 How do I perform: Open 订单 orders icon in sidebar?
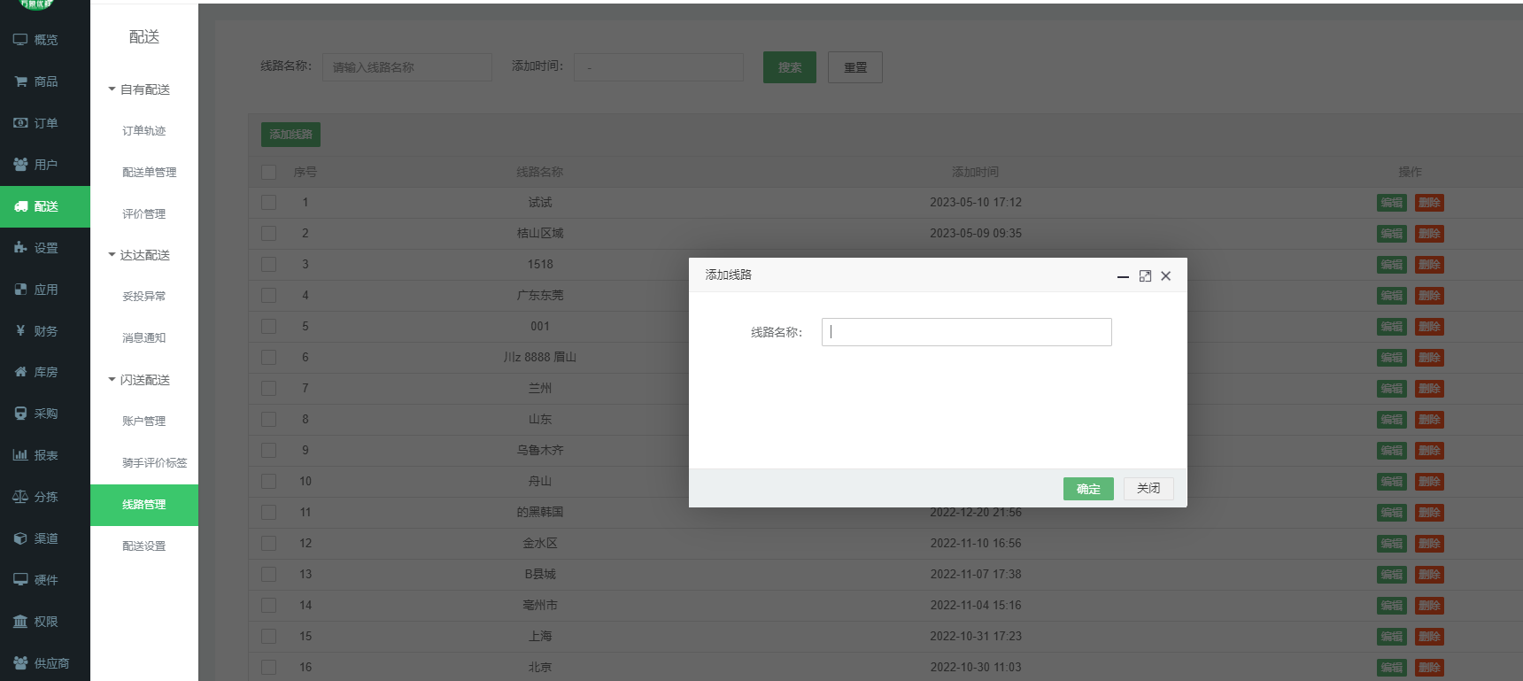20,123
